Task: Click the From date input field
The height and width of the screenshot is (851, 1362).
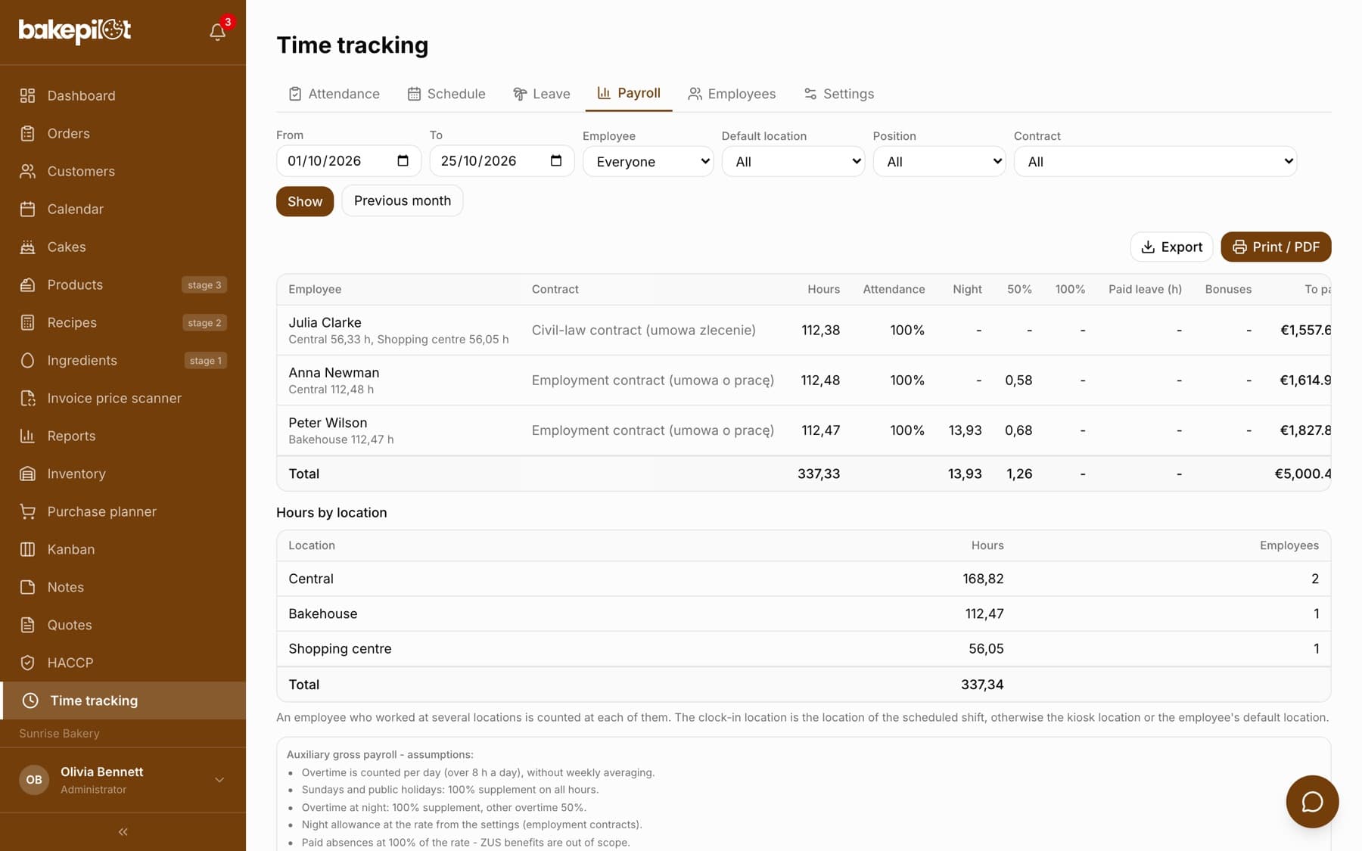Action: [348, 161]
